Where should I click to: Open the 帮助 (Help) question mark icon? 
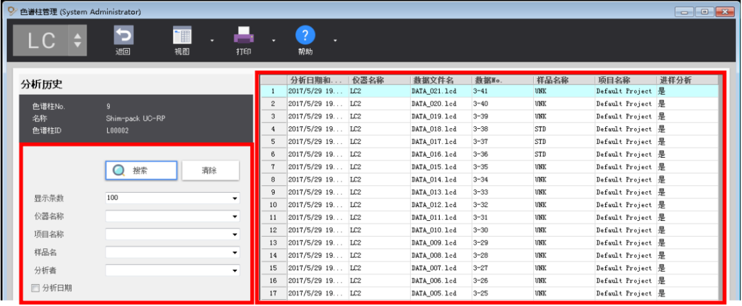(x=305, y=35)
